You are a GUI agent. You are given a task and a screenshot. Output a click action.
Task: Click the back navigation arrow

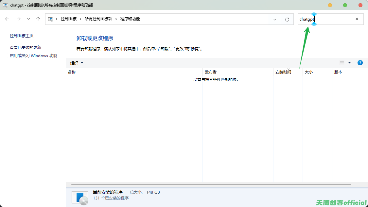click(x=7, y=19)
